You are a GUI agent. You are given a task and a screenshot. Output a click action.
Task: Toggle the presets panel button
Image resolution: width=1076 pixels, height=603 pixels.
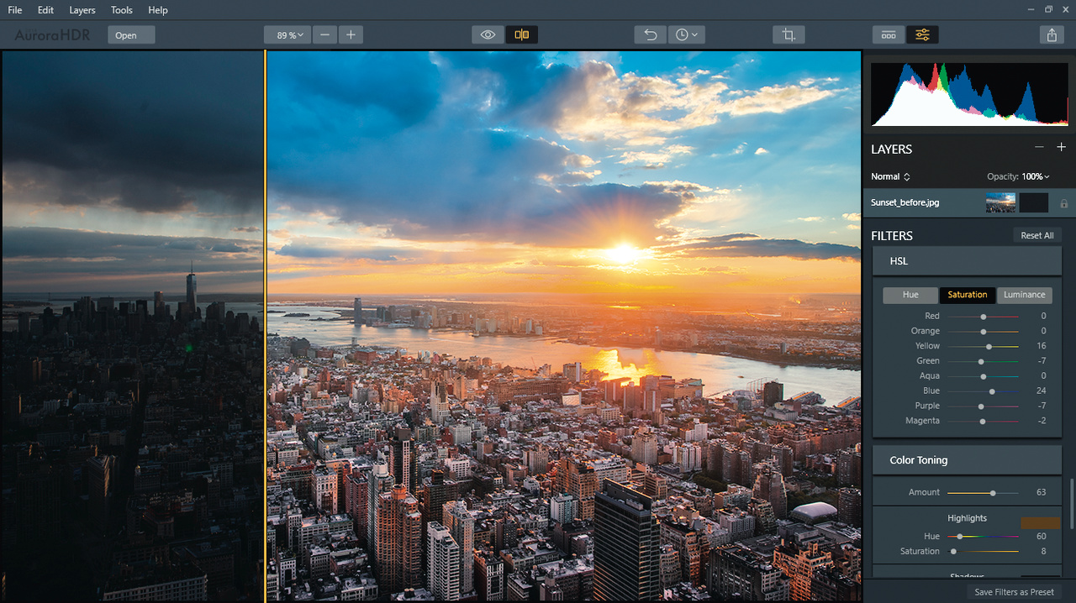click(x=889, y=35)
